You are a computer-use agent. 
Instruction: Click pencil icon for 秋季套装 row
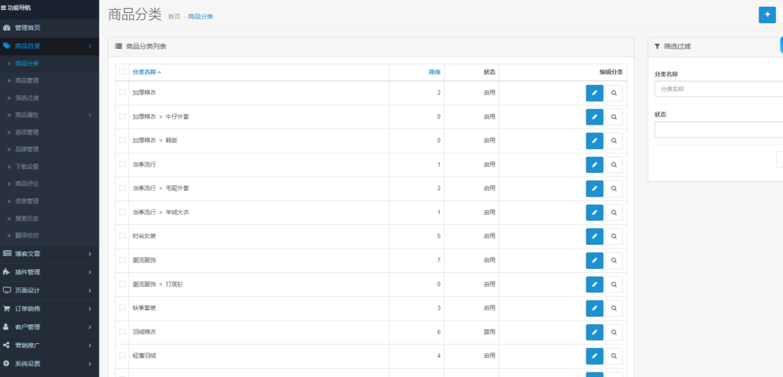(594, 308)
